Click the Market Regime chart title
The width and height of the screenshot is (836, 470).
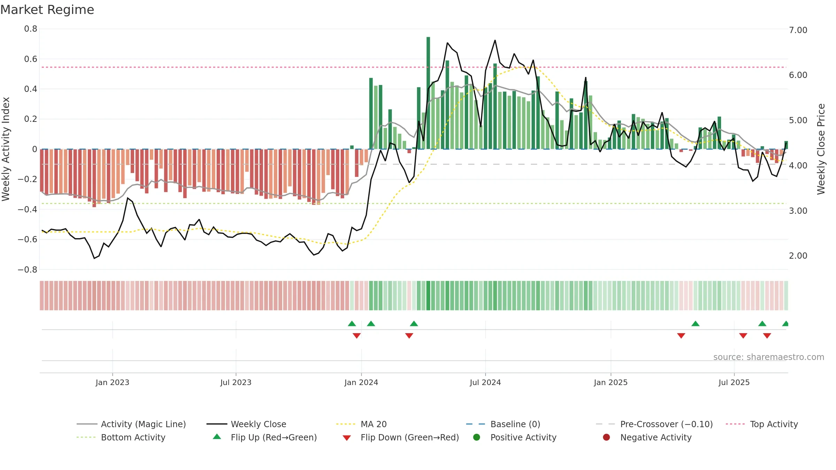[47, 10]
